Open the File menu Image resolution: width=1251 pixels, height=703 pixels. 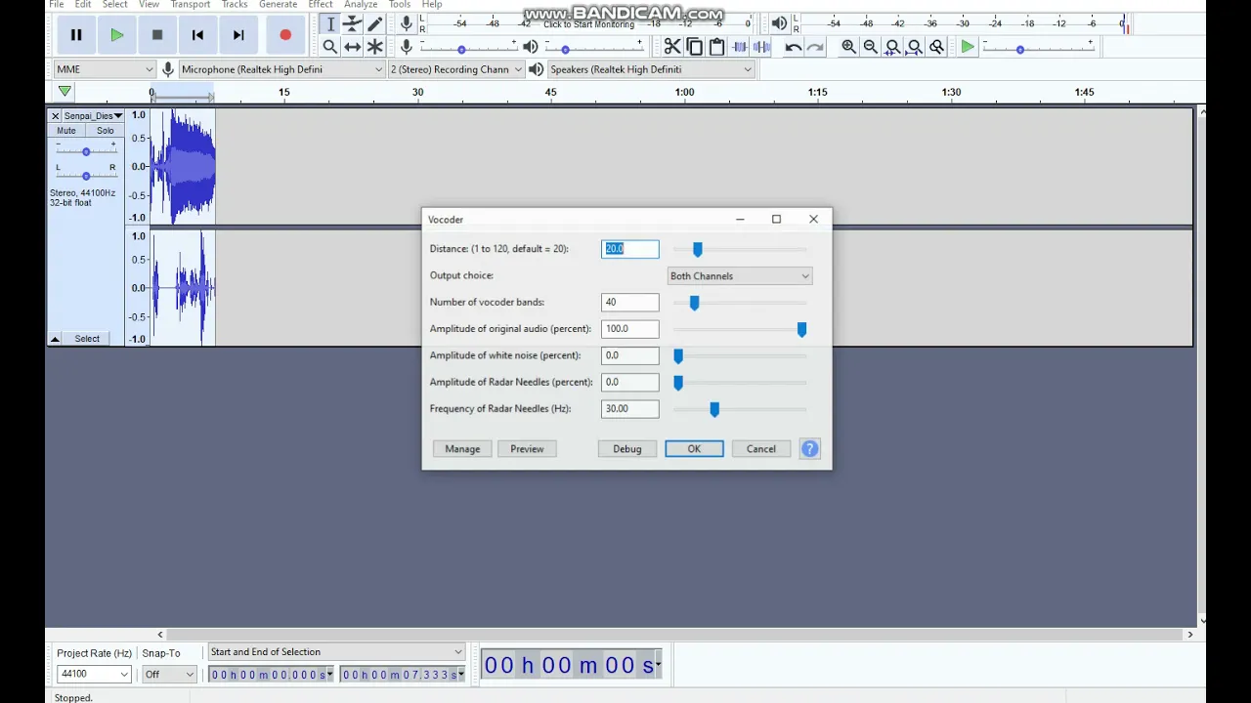[x=57, y=4]
